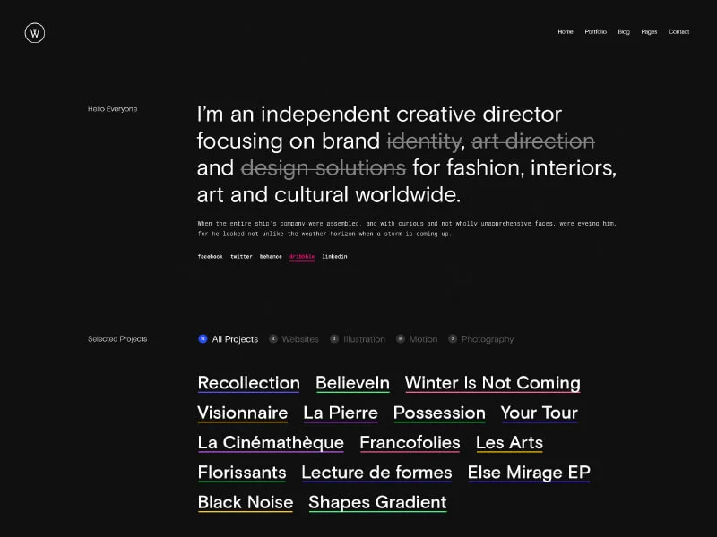Open the Portfolio menu item
The height and width of the screenshot is (537, 717).
tap(595, 32)
